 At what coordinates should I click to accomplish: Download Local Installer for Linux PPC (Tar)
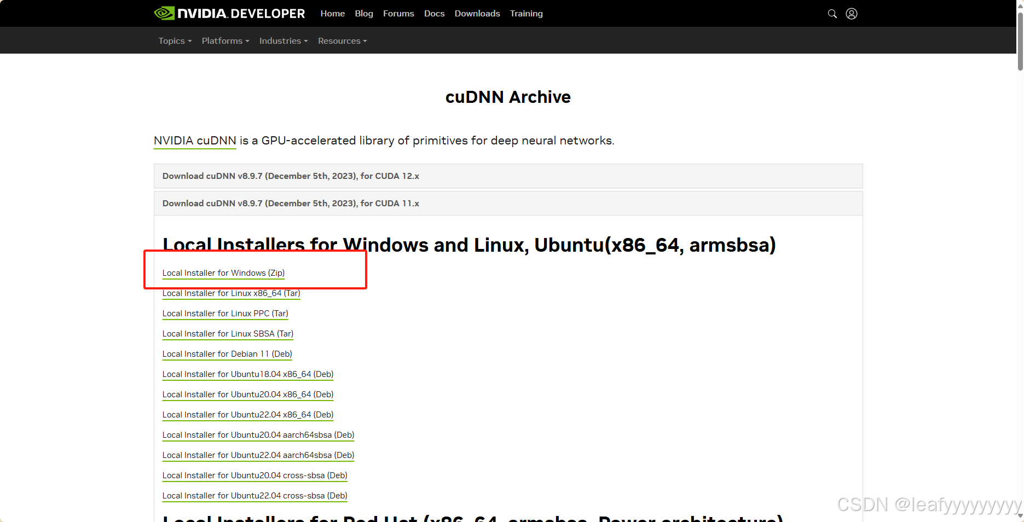coord(225,314)
